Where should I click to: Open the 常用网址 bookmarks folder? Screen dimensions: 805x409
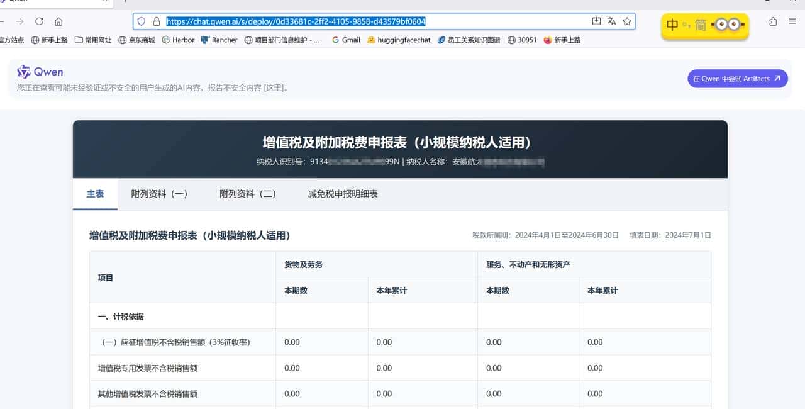(x=93, y=40)
